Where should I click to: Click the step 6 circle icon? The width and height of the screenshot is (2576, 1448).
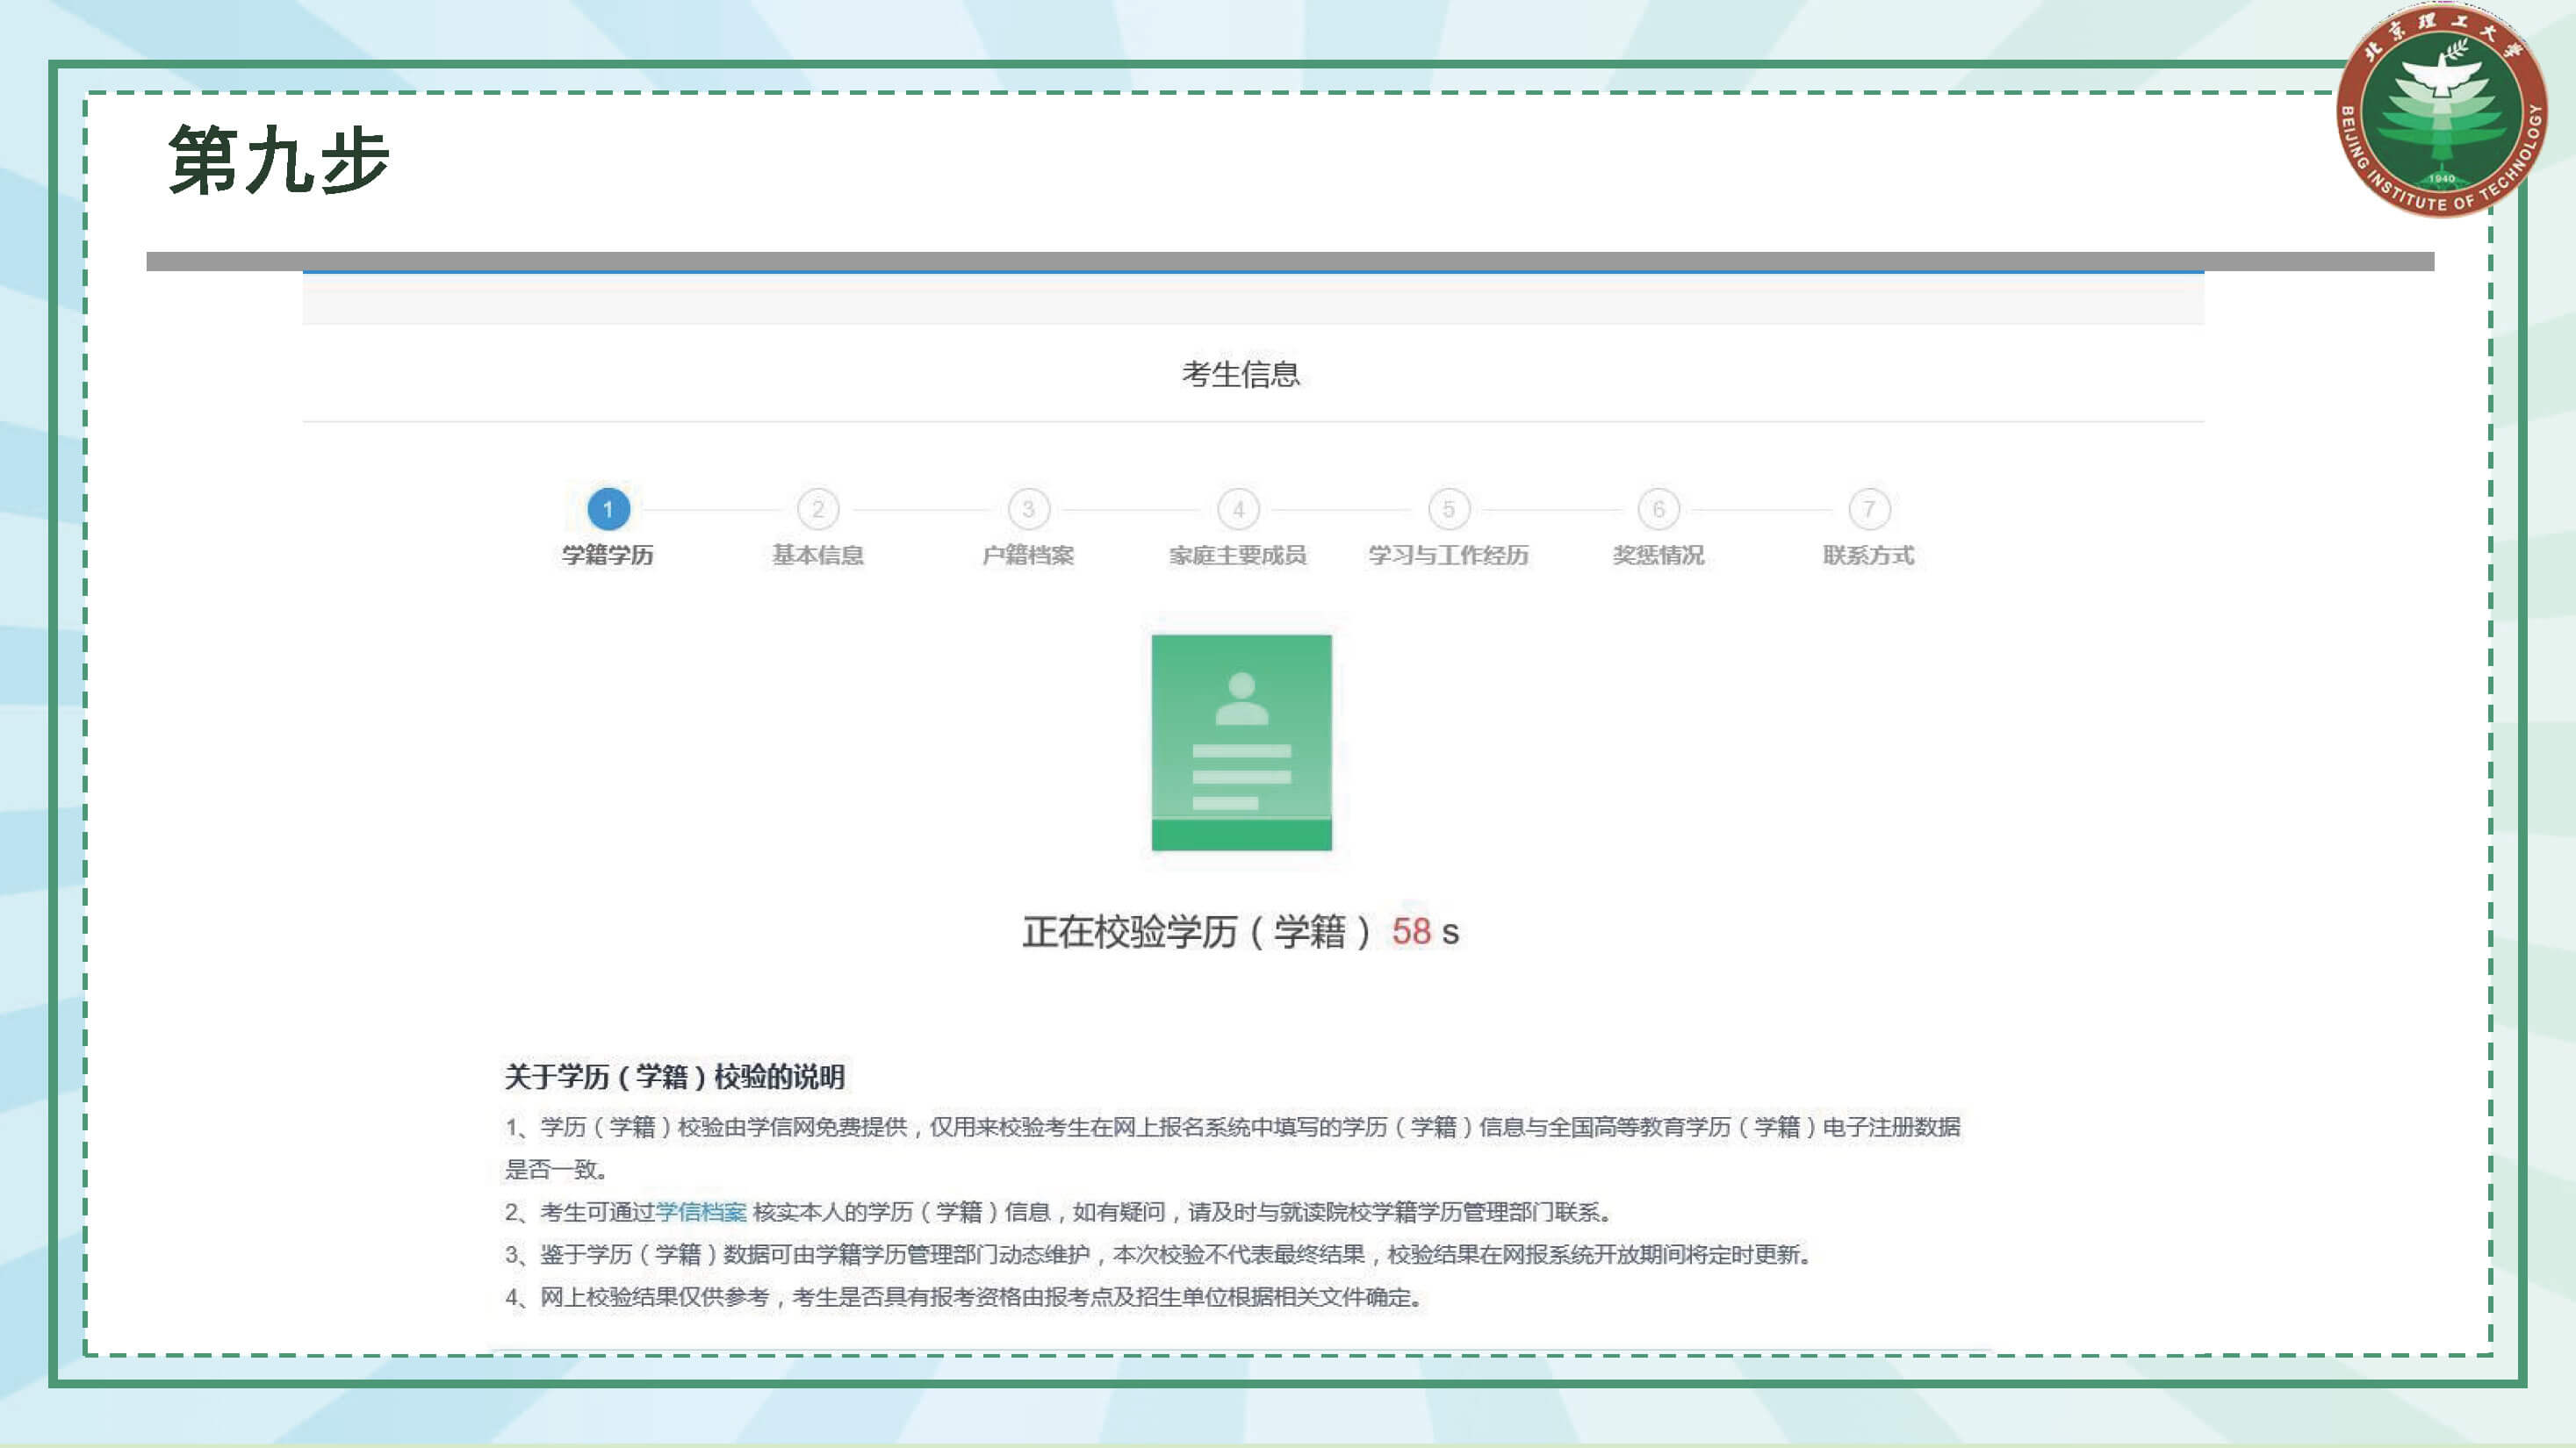(x=1658, y=510)
